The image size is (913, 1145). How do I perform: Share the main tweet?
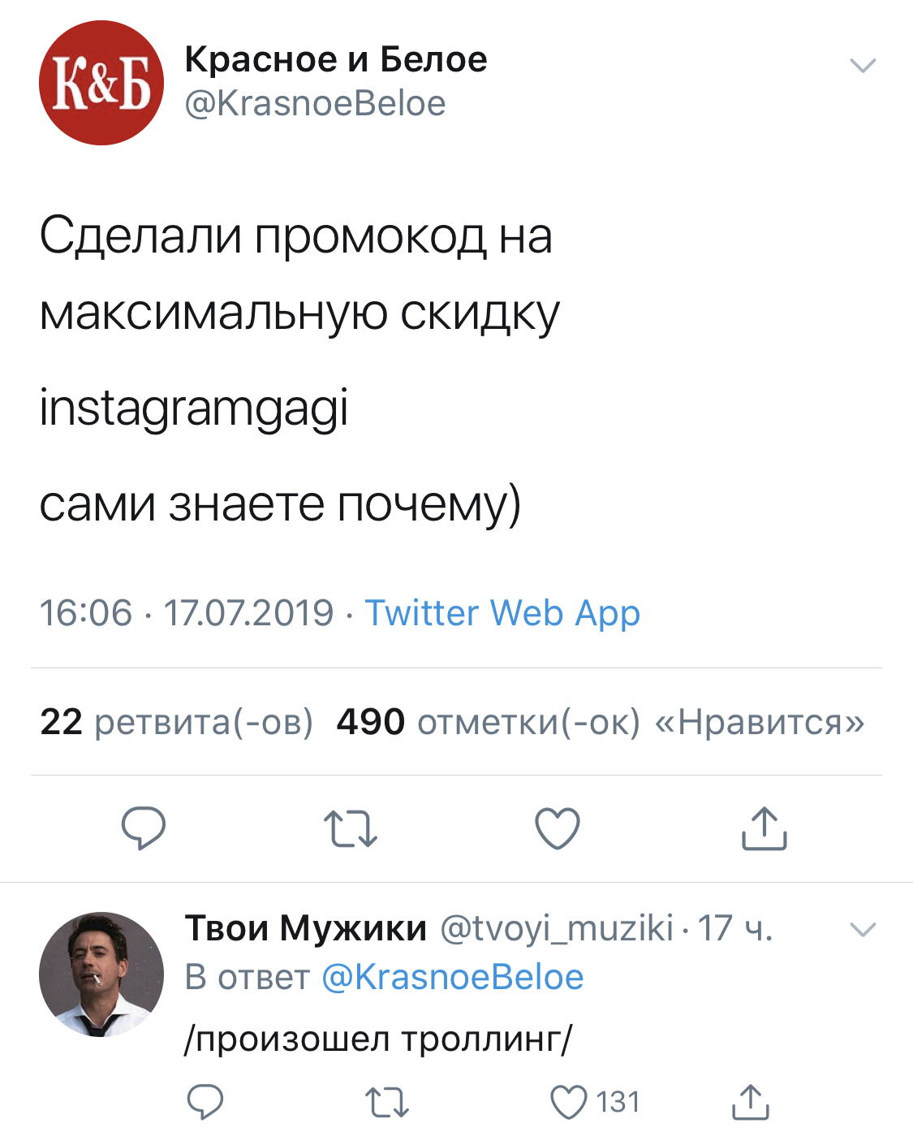click(x=764, y=828)
